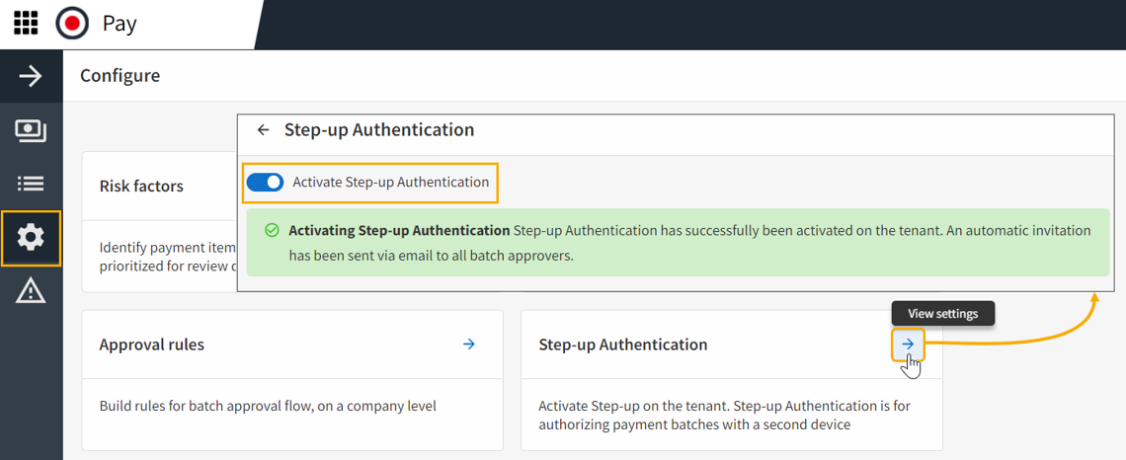Select the Configure gear icon in sidebar
This screenshot has height=460, width=1126.
(x=31, y=238)
